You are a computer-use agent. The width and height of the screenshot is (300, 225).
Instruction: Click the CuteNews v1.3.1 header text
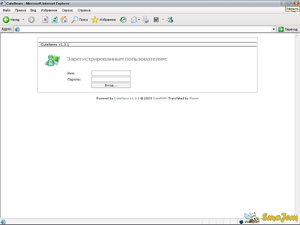point(55,45)
